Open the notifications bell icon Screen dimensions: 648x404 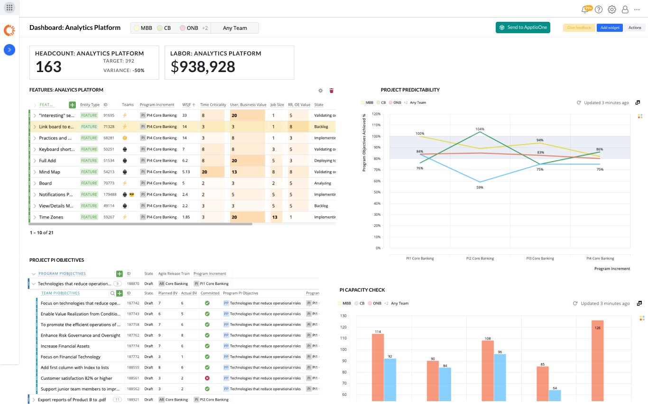click(x=585, y=9)
